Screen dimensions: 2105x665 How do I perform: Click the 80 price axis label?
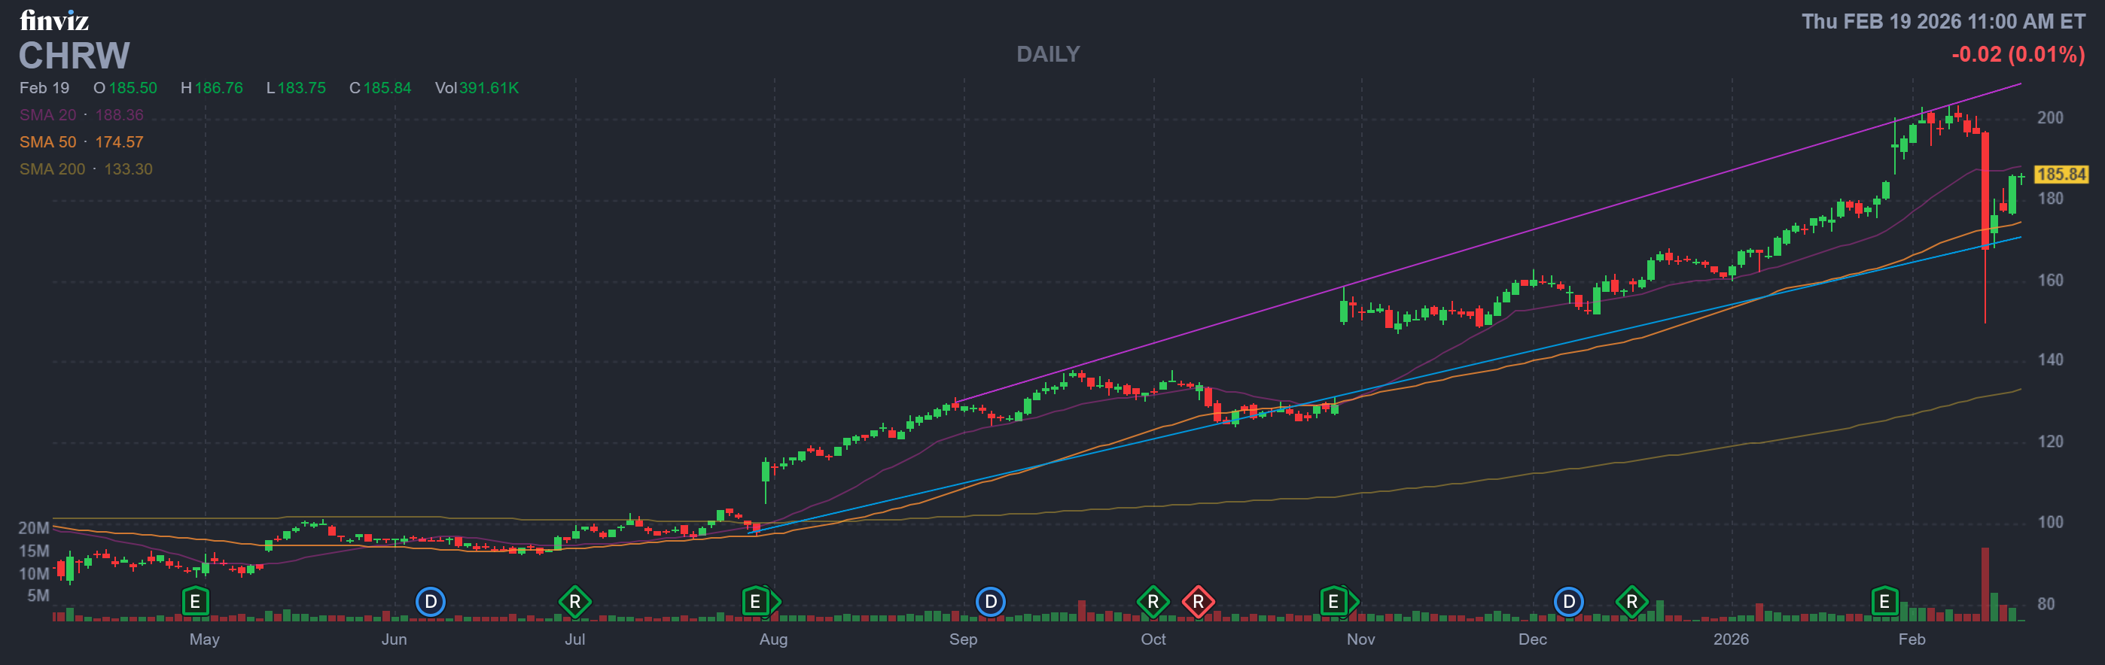click(2046, 604)
